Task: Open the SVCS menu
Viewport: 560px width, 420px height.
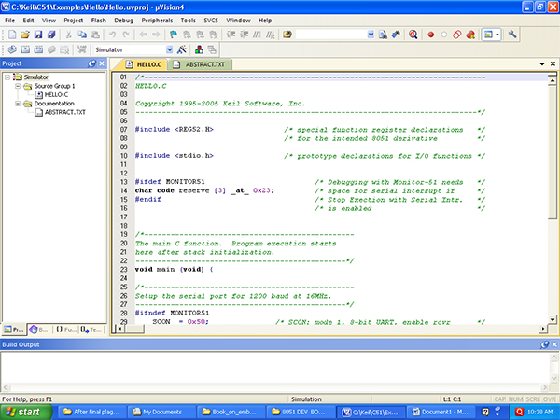Action: tap(211, 21)
